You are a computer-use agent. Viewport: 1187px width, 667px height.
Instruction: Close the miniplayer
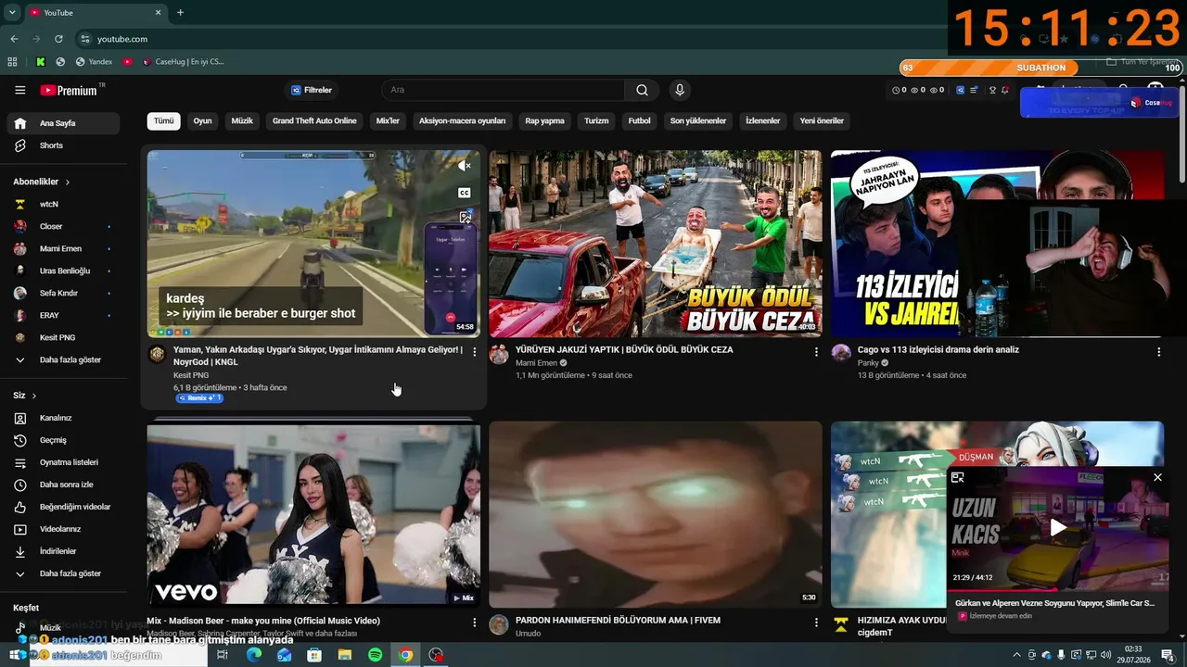pyautogui.click(x=1157, y=477)
